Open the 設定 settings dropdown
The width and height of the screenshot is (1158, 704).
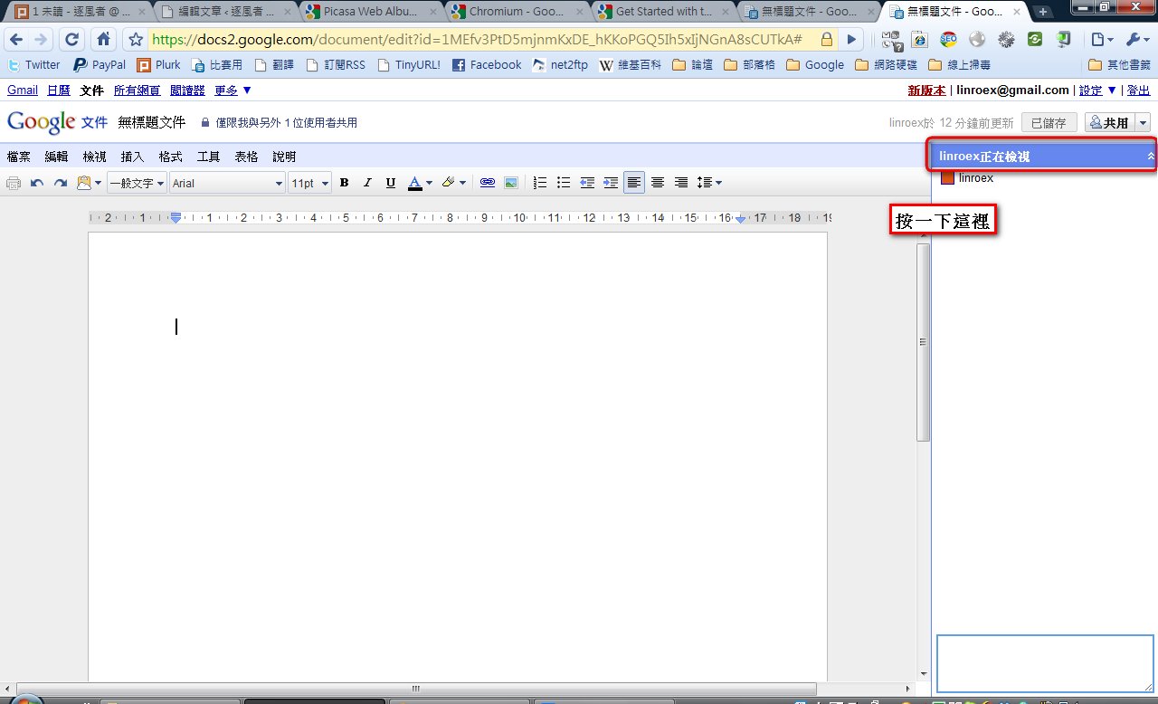point(1097,90)
